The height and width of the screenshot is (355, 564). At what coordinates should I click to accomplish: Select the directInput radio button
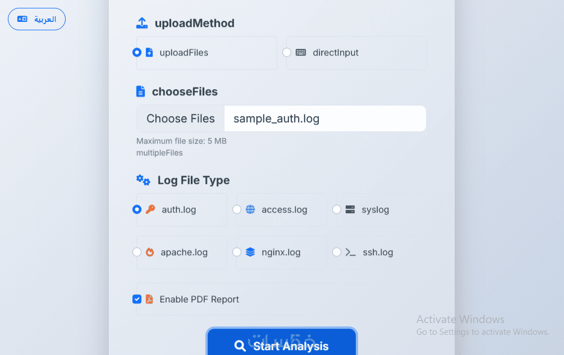[x=287, y=53]
